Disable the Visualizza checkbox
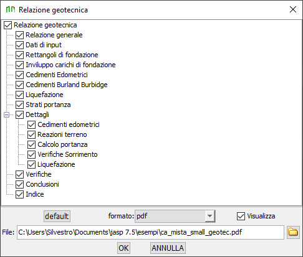The image size is (303, 257). pos(241,216)
